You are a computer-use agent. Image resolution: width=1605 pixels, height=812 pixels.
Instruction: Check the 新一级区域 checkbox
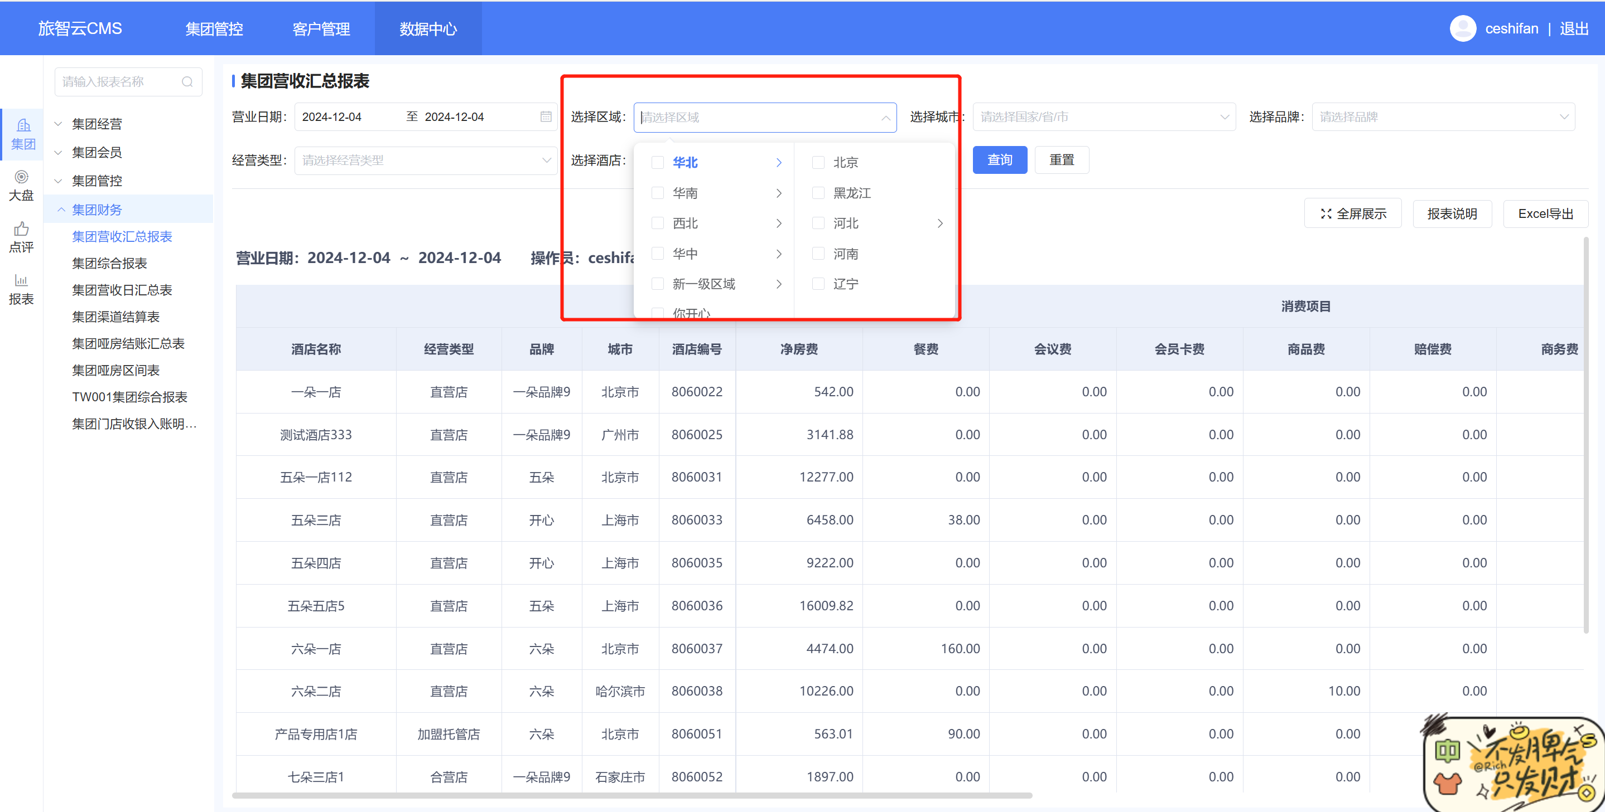click(x=657, y=284)
